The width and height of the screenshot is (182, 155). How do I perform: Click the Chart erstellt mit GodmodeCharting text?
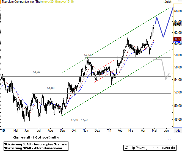(x=36, y=137)
